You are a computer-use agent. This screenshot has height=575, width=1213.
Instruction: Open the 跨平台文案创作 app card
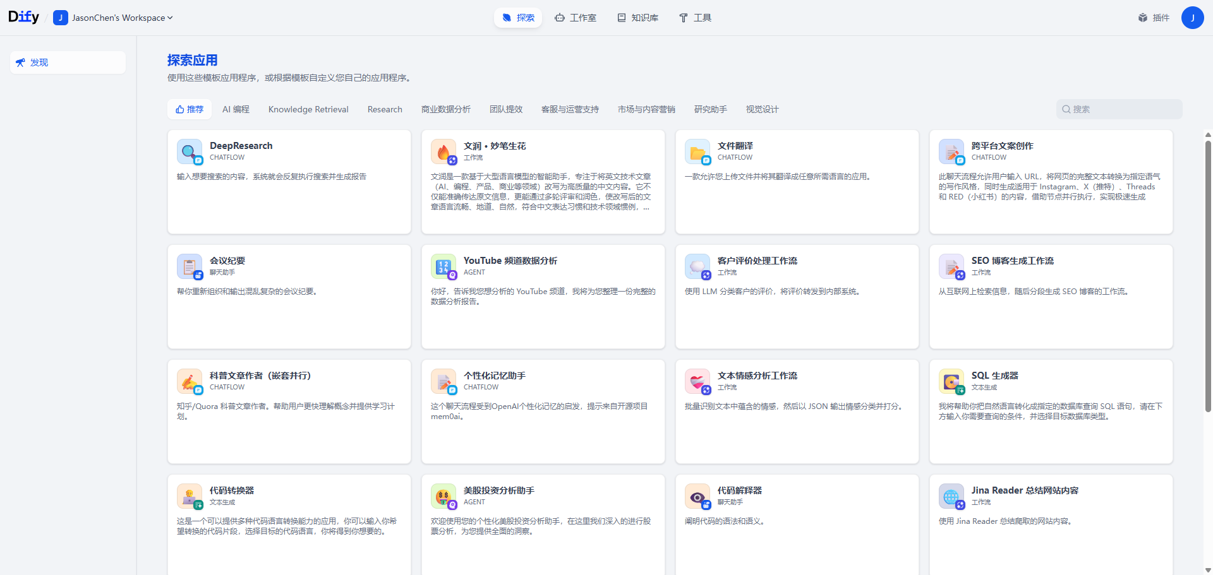pyautogui.click(x=1051, y=182)
